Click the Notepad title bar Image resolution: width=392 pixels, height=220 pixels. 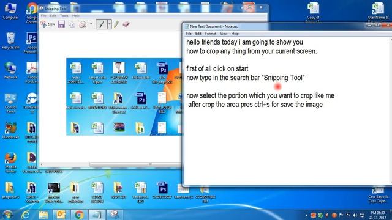pos(275,26)
